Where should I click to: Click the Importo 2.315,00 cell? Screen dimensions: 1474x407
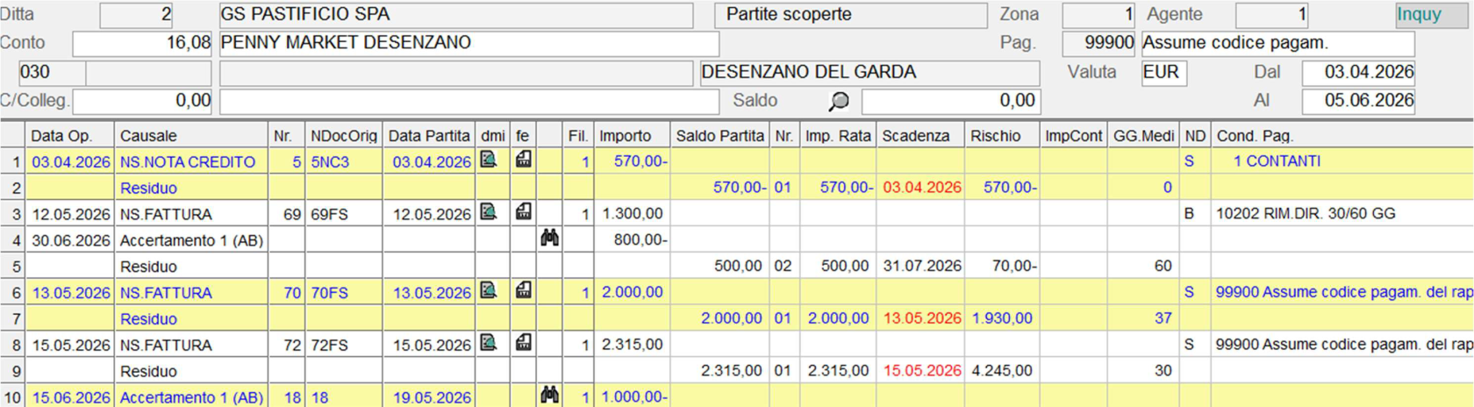tap(633, 345)
